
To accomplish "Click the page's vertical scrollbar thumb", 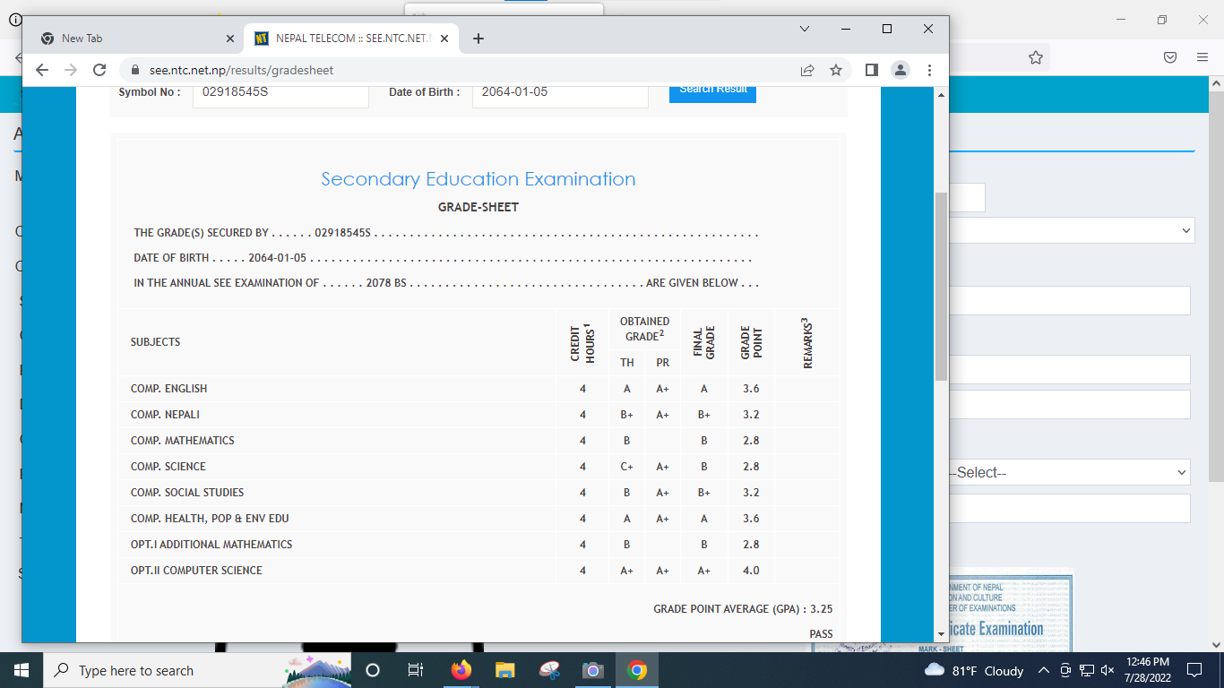I will (x=941, y=287).
